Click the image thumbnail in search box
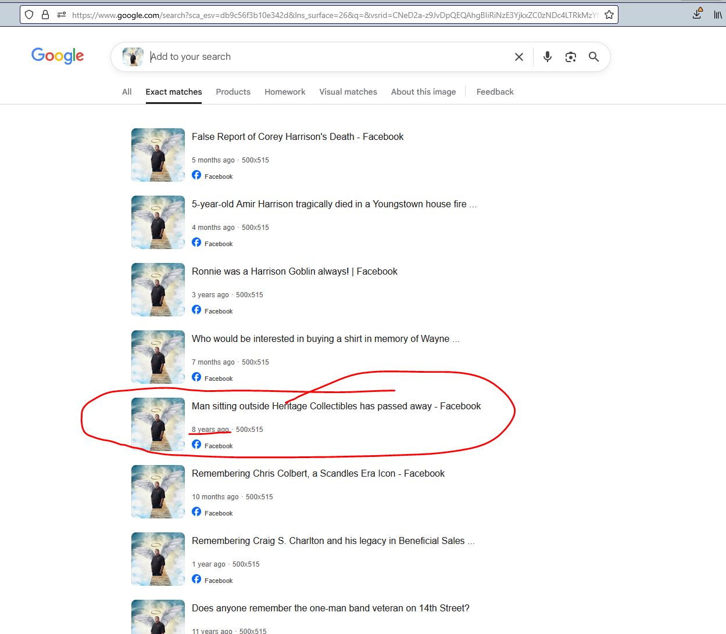The width and height of the screenshot is (726, 634). pos(133,57)
